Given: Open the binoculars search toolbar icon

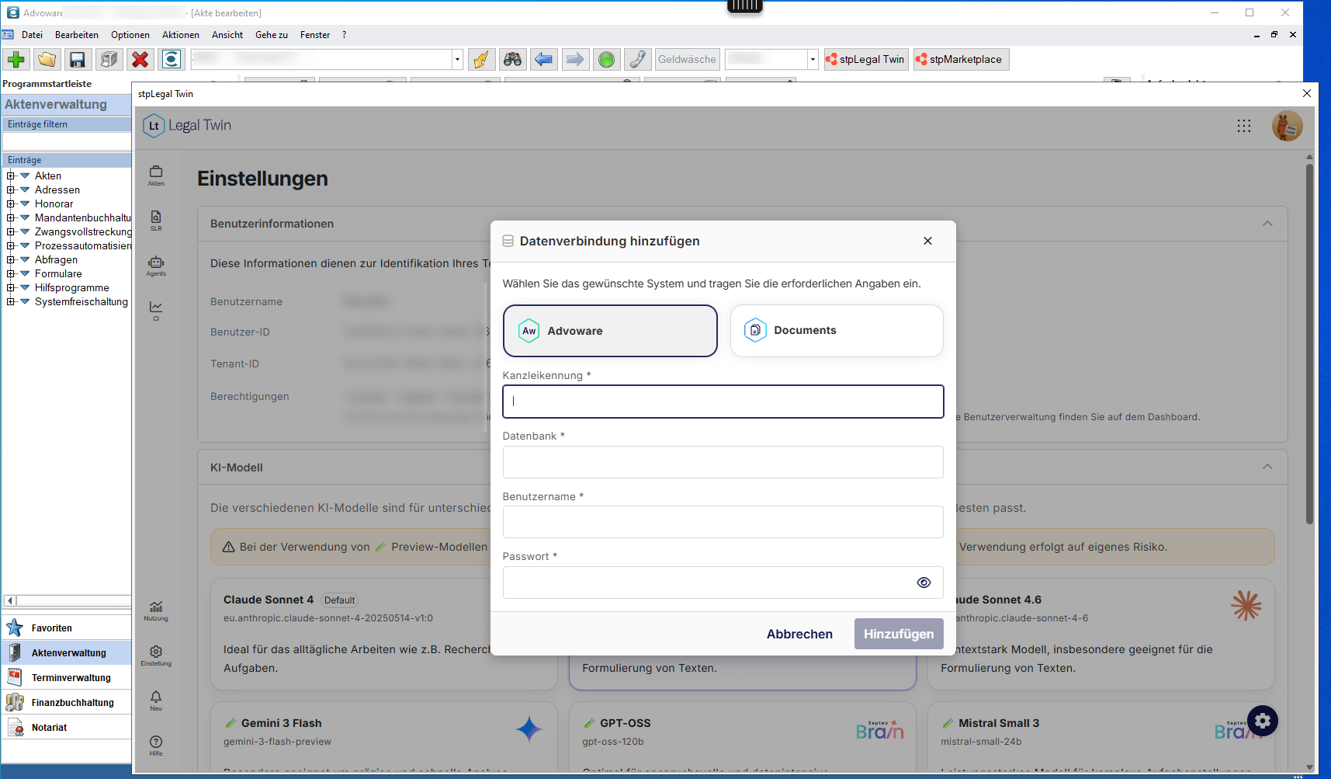Looking at the screenshot, I should pos(512,60).
